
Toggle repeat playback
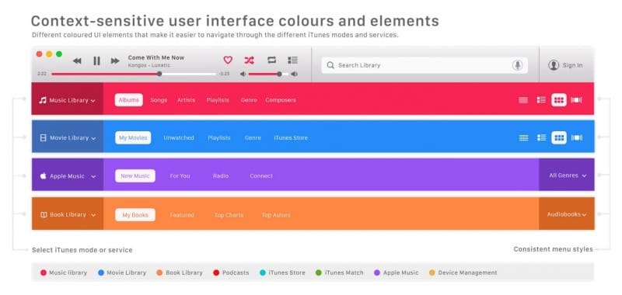coord(271,60)
